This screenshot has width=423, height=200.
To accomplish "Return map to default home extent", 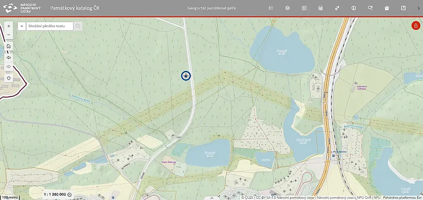I will coord(9,46).
